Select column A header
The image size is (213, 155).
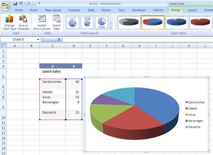(15, 46)
